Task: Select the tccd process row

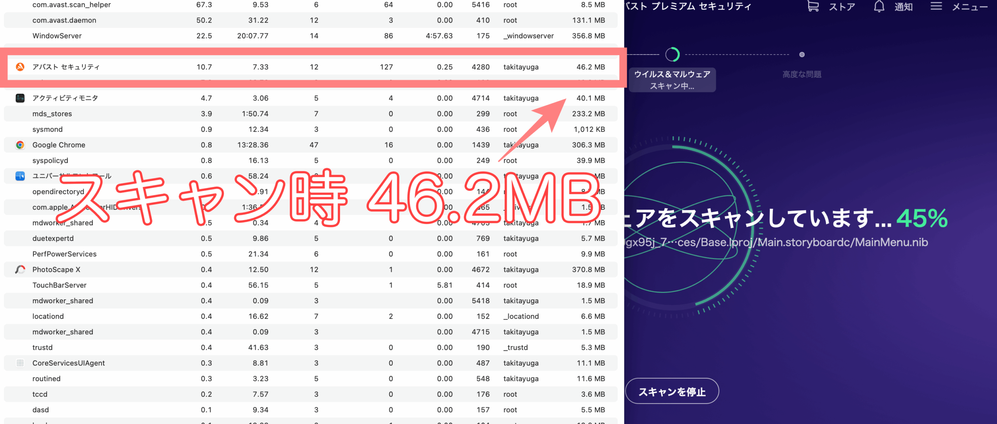Action: (x=310, y=394)
